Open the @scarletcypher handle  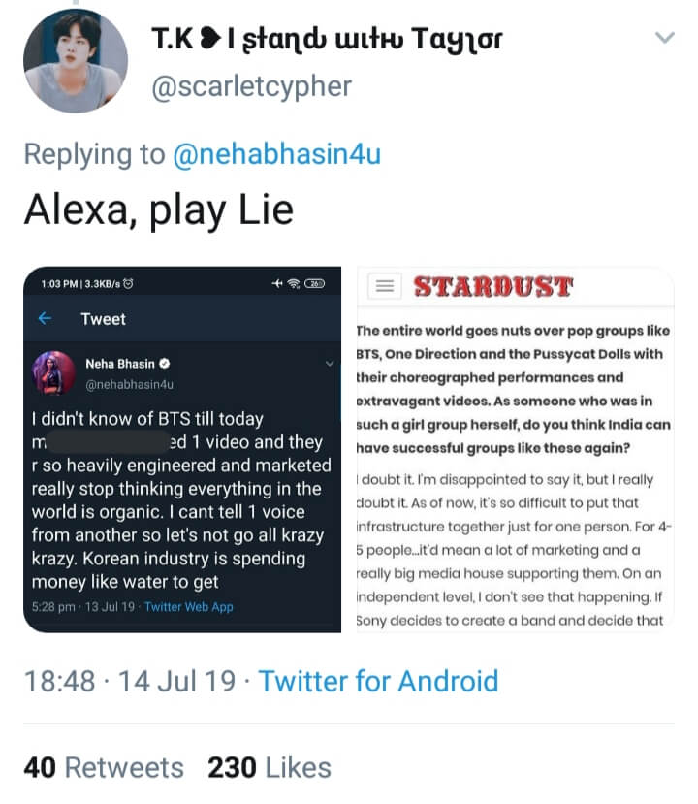pos(251,86)
